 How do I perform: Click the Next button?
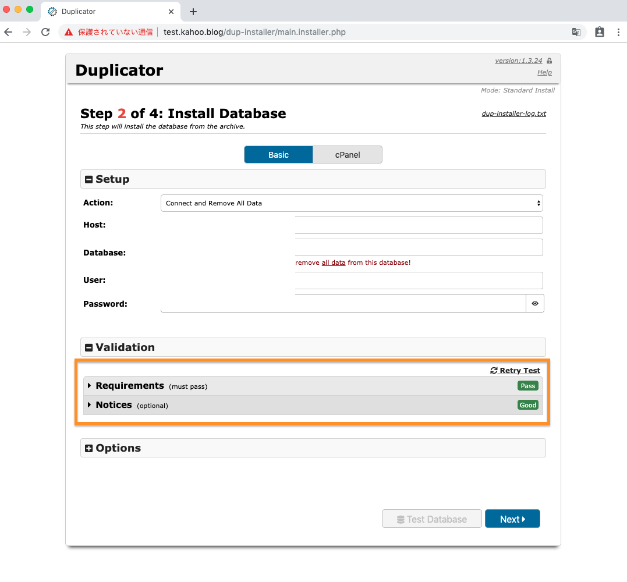click(x=512, y=519)
